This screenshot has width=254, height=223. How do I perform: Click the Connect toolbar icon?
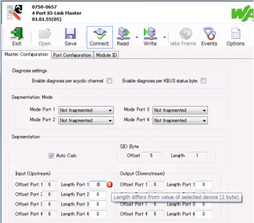pyautogui.click(x=99, y=33)
